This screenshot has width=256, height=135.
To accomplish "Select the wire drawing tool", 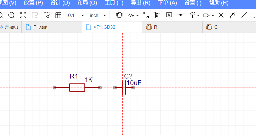I will (146, 15).
